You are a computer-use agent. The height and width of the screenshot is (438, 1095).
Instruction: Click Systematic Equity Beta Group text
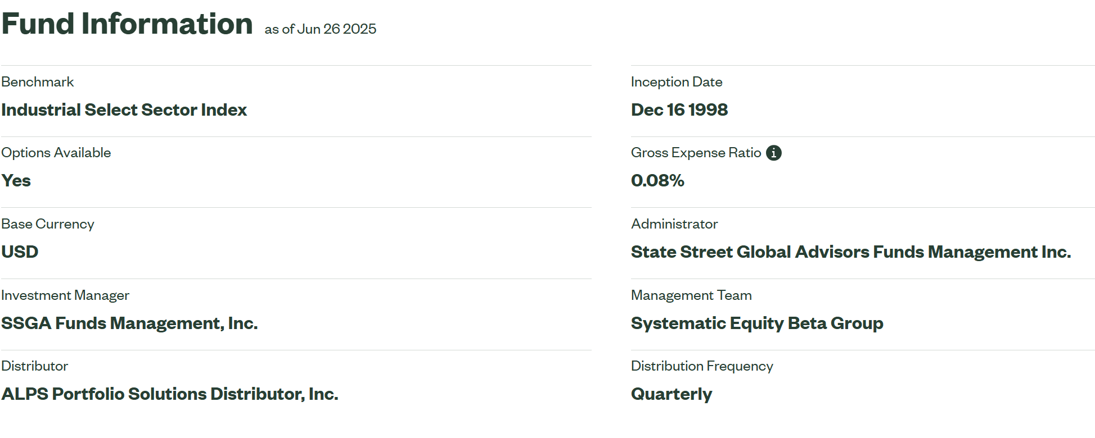(757, 323)
